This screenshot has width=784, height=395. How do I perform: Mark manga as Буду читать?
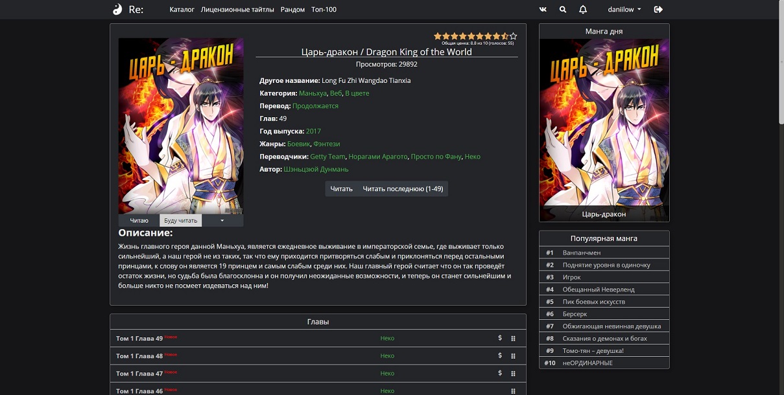(x=181, y=221)
